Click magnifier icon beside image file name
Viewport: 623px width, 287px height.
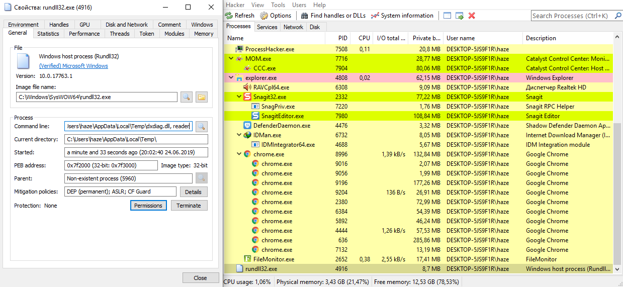pyautogui.click(x=186, y=97)
